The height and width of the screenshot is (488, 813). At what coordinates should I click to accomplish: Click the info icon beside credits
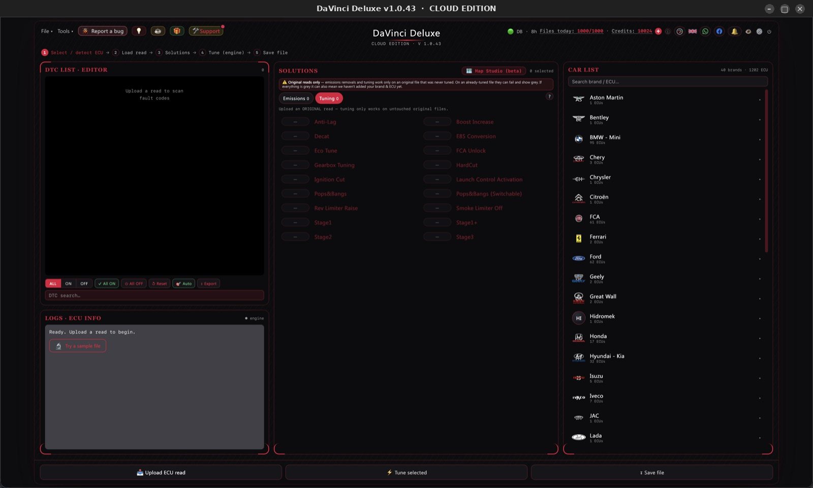coord(668,32)
